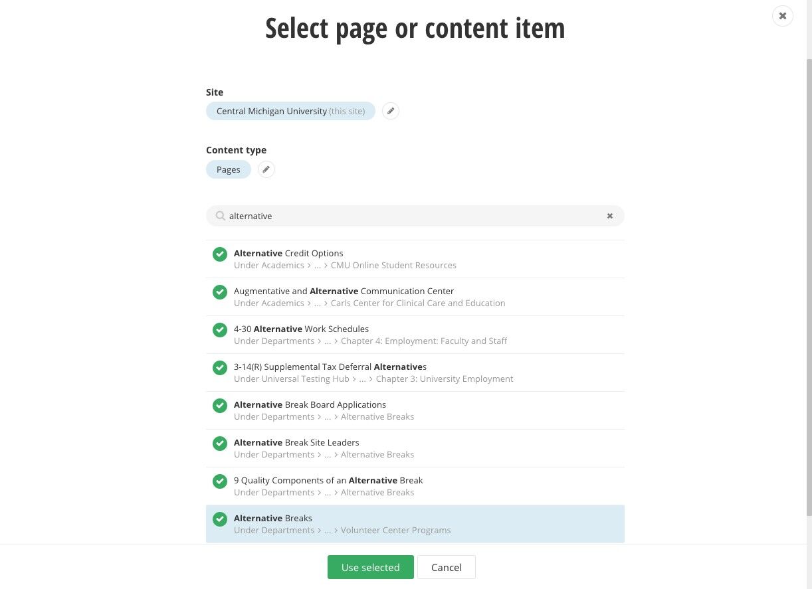Select Alternative Break Board Applications page

(415, 410)
